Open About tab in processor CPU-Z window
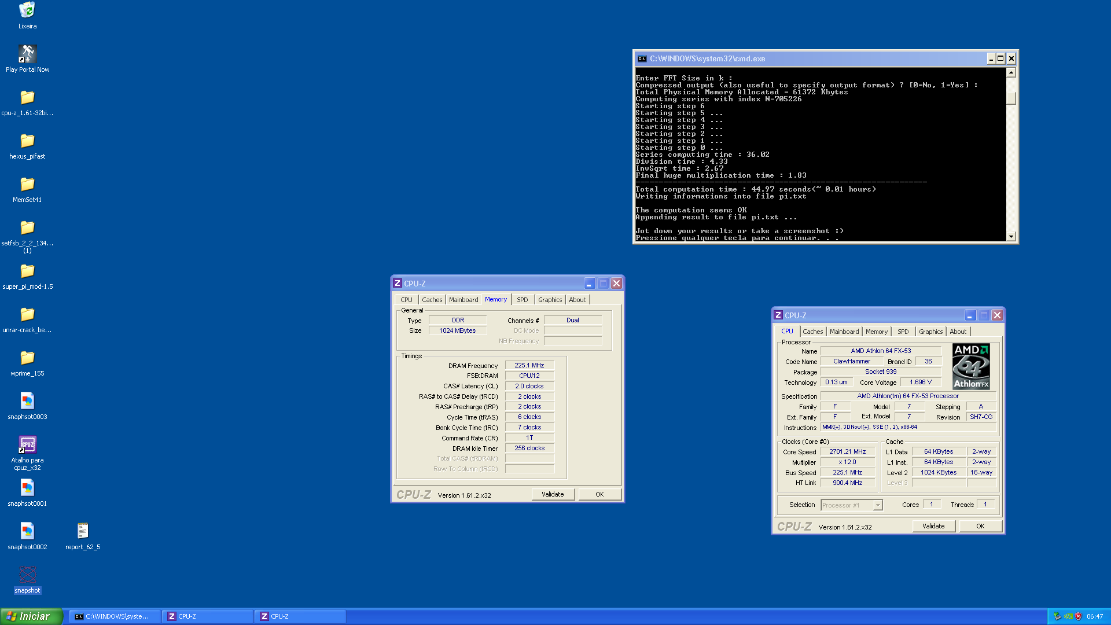Image resolution: width=1111 pixels, height=625 pixels. point(958,332)
